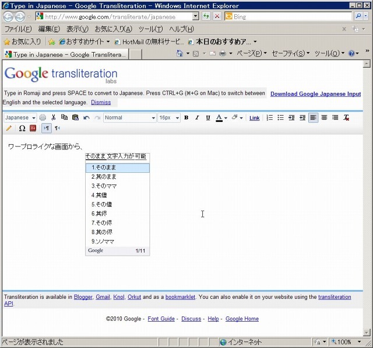Click the Paste clipboard icon
The width and height of the screenshot is (373, 348).
tap(75, 117)
